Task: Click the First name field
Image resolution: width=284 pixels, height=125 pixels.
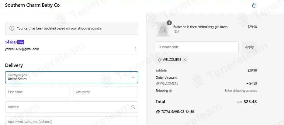Action: [37, 92]
